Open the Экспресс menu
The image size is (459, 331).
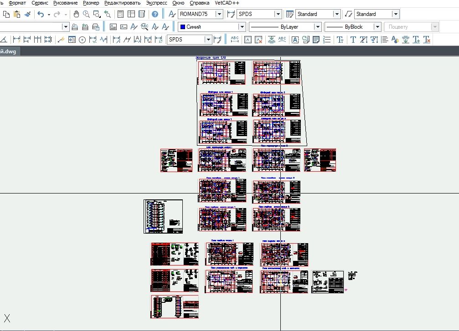[156, 3]
